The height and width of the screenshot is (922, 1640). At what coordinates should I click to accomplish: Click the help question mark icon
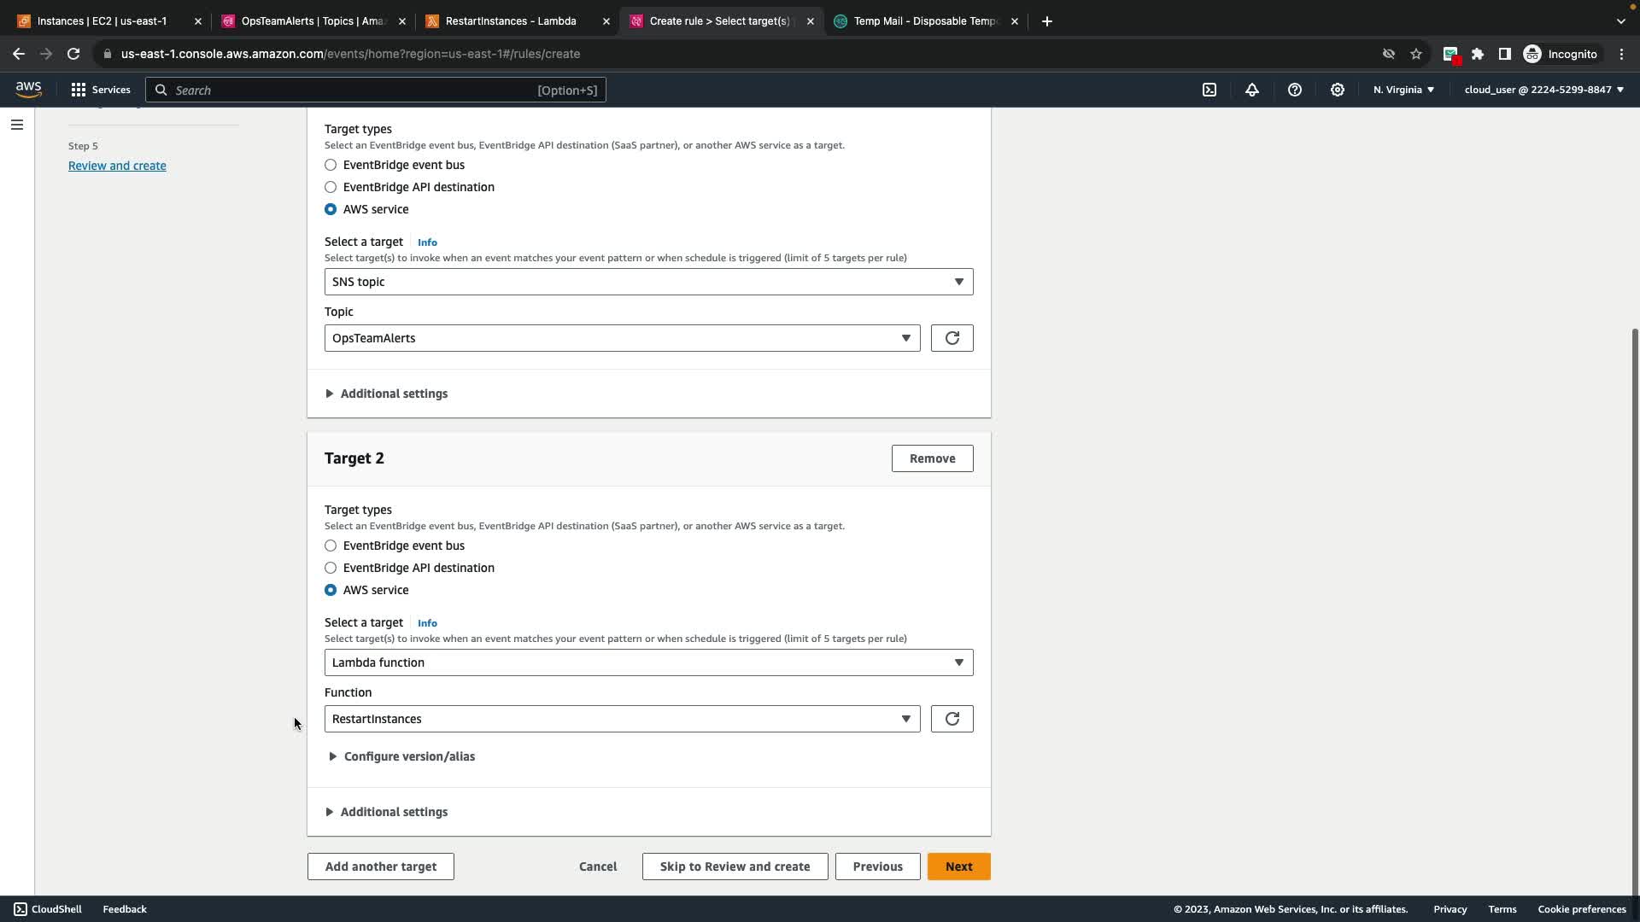[1295, 90]
